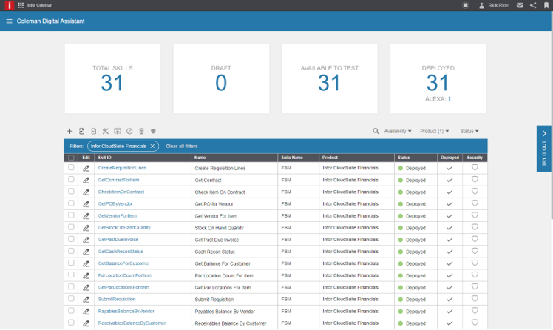Click security shield for CreateRequisitionLines row
This screenshot has height=330, width=553.
tap(475, 167)
